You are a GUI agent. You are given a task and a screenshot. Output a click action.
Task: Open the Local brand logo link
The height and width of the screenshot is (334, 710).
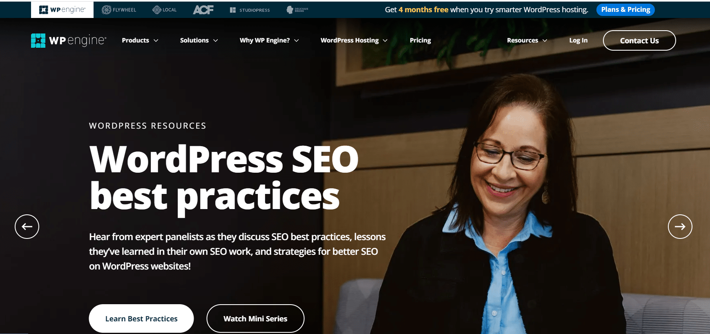[164, 10]
